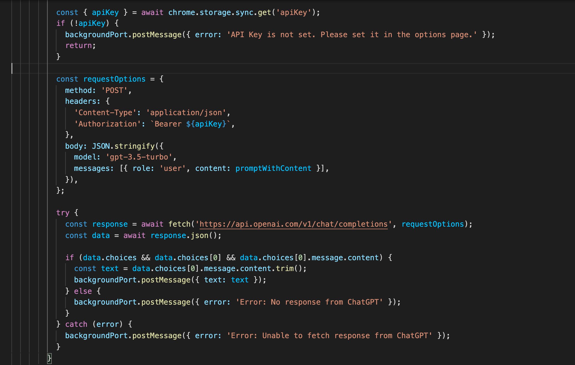Click the 'Authorization' header string

coord(108,124)
